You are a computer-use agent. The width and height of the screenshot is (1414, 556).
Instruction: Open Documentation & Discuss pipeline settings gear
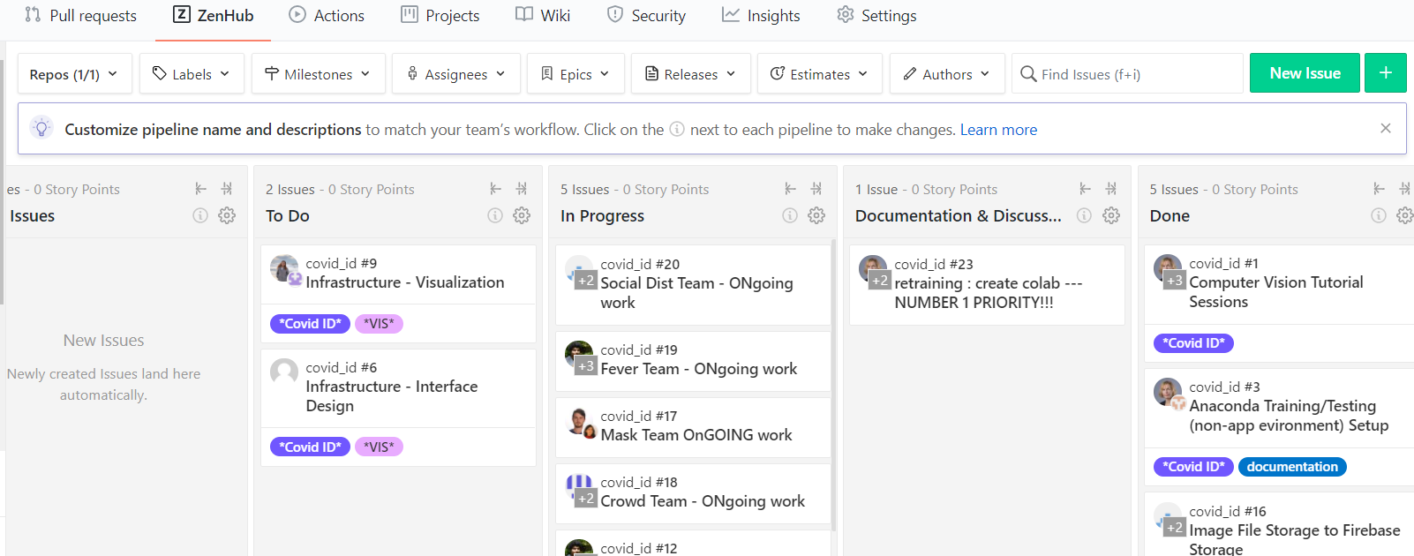click(1111, 215)
